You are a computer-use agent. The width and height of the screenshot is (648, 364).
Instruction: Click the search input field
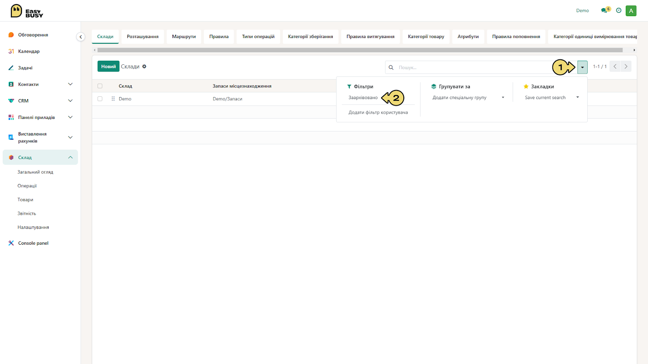tap(474, 67)
